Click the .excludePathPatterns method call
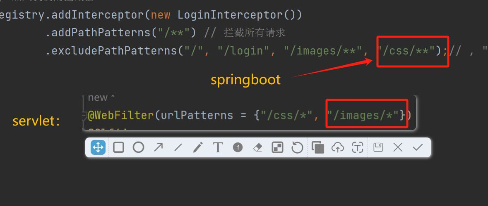The image size is (488, 206). 111,50
